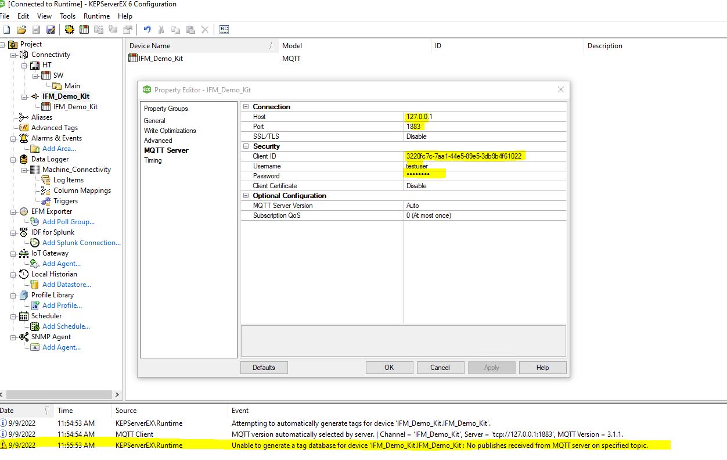This screenshot has height=460, width=727.
Task: Select the Project node icon in tree
Action: tap(13, 44)
